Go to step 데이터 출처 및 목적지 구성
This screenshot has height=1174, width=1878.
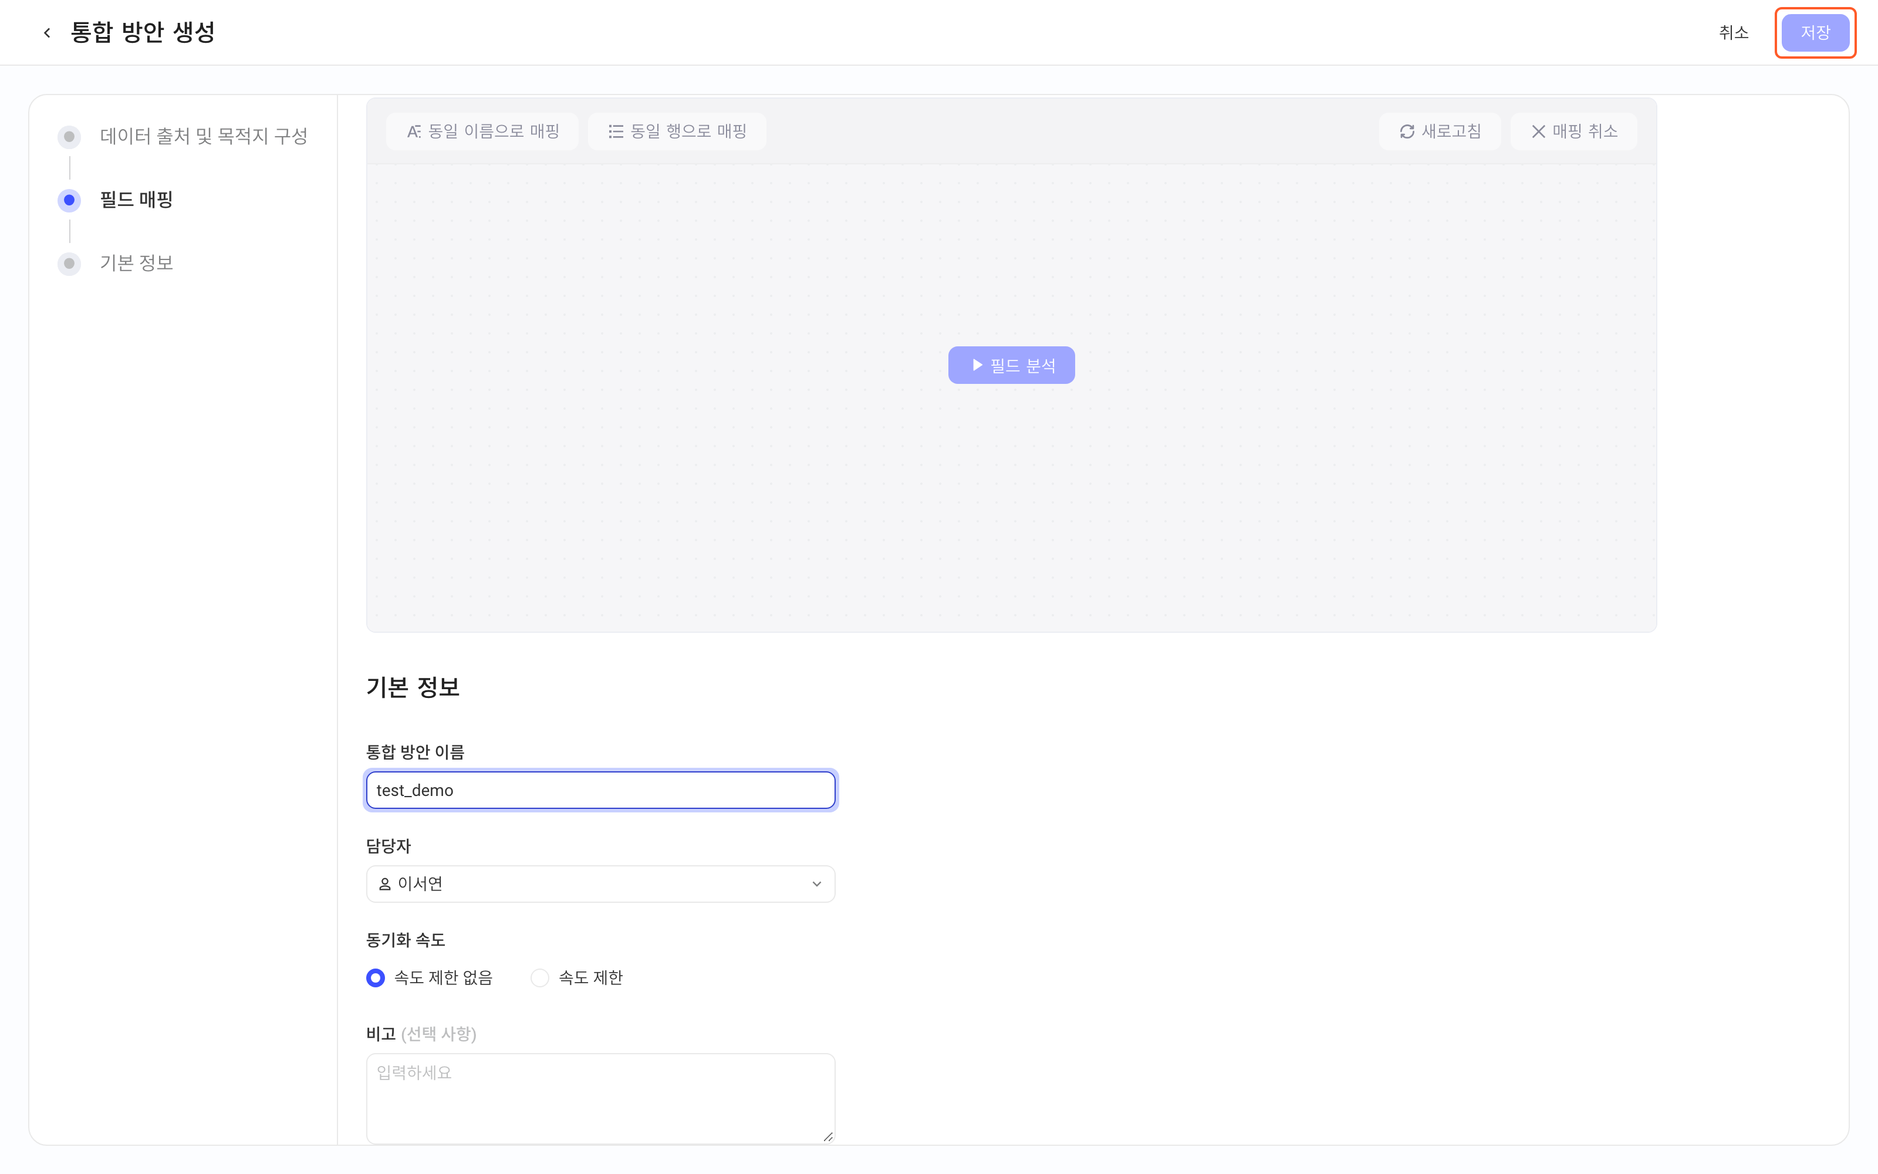pyautogui.click(x=204, y=137)
